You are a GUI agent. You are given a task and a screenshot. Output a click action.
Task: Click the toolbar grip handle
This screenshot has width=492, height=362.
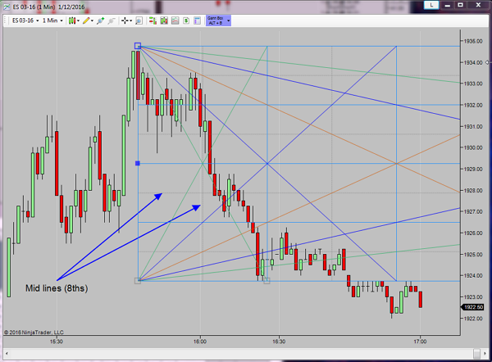(x=6, y=20)
